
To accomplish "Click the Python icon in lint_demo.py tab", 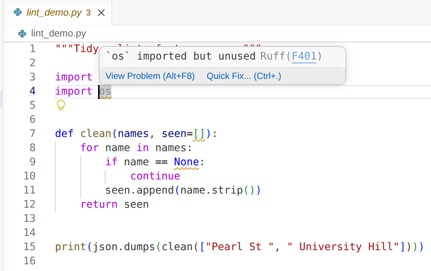I will click(18, 12).
